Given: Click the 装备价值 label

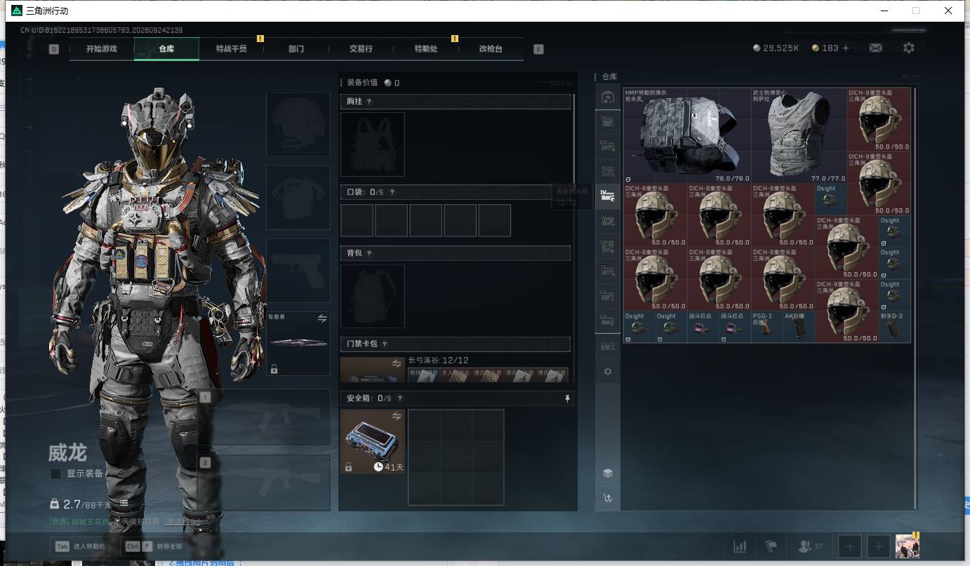Looking at the screenshot, I should pos(362,83).
